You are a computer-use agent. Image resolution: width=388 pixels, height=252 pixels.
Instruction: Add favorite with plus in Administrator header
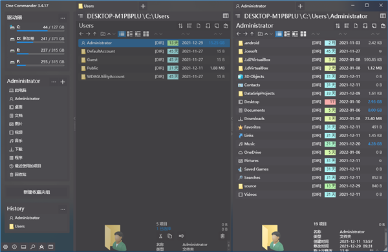pos(63,81)
